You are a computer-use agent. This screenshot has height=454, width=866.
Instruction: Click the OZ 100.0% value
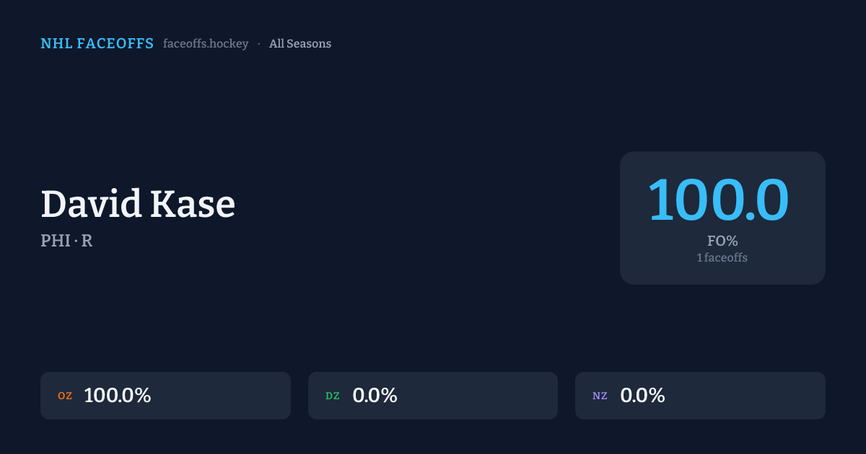pyautogui.click(x=118, y=396)
